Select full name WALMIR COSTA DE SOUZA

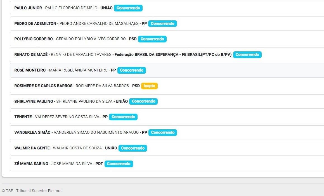click(77, 148)
